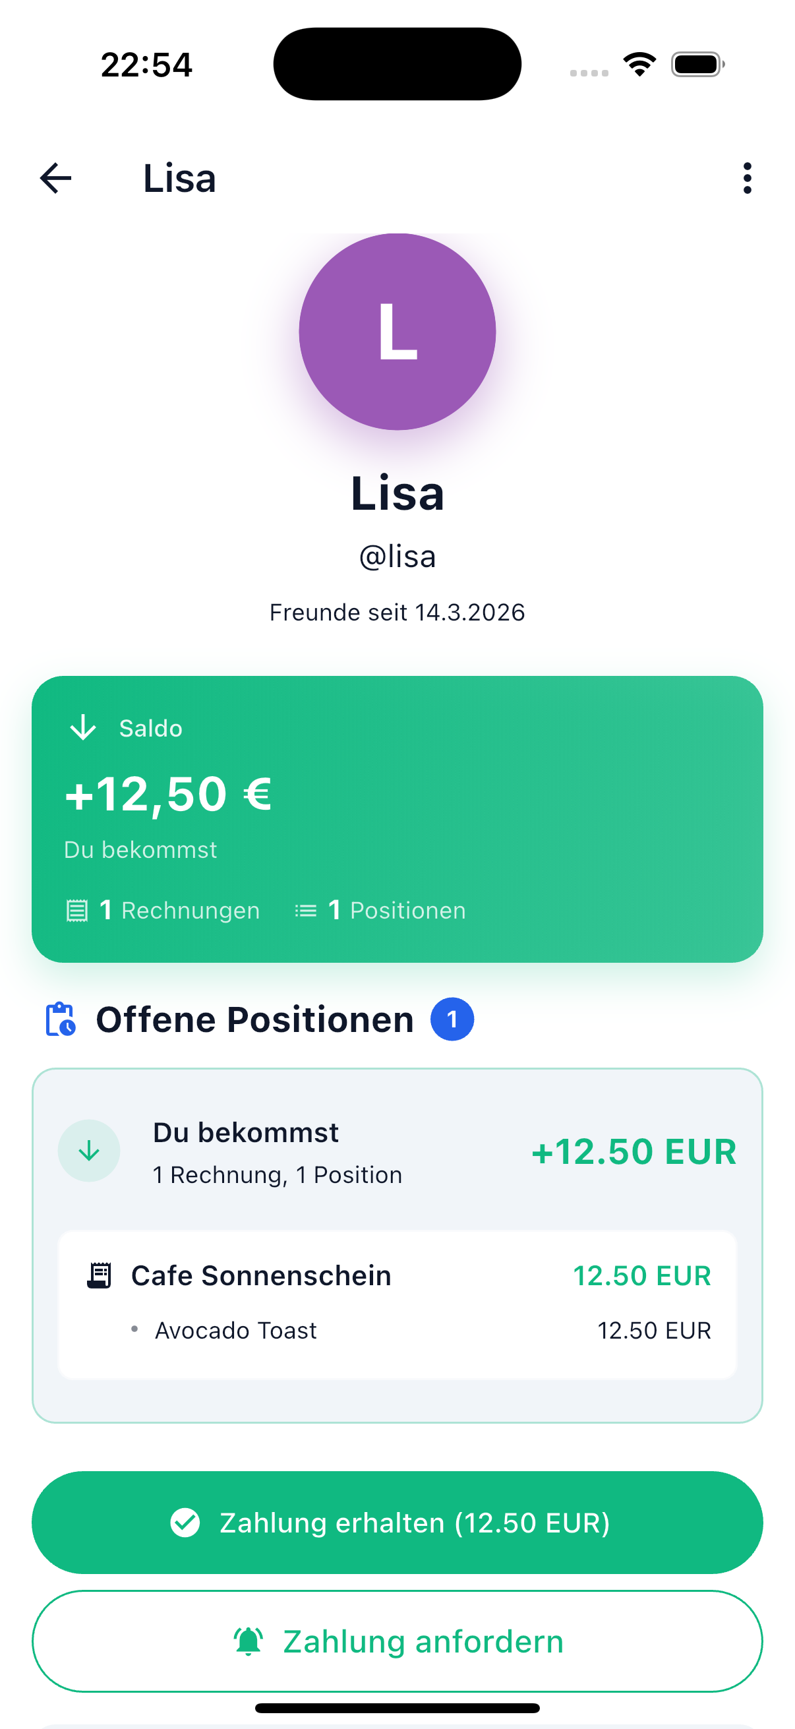795x1729 pixels.
Task: Tap the clipboard icon beside Offene Positionen
Action: tap(61, 1019)
